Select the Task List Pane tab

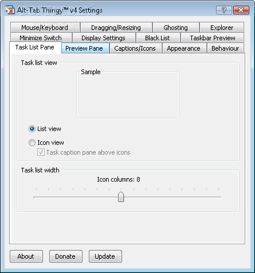coord(35,47)
